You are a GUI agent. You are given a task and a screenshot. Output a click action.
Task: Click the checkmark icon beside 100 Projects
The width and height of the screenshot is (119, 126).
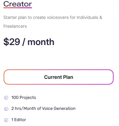click(6, 98)
